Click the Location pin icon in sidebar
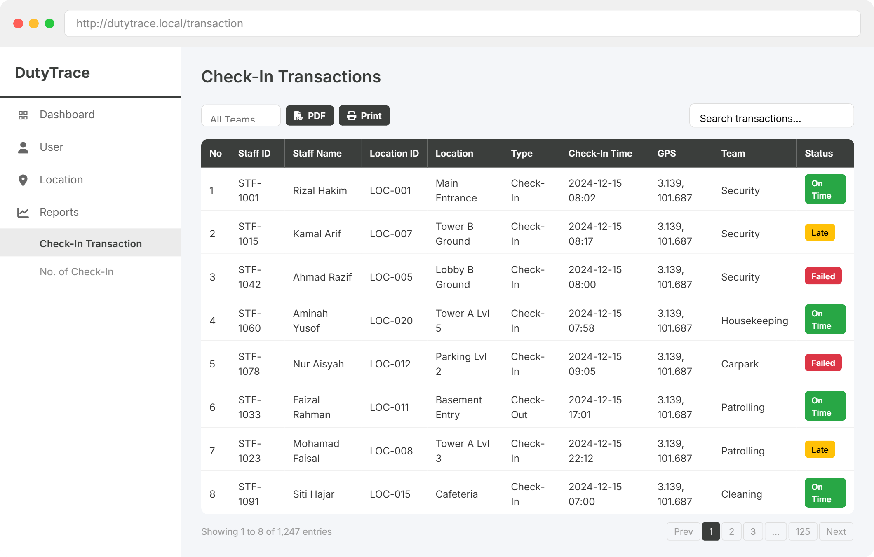874x557 pixels. click(x=23, y=180)
